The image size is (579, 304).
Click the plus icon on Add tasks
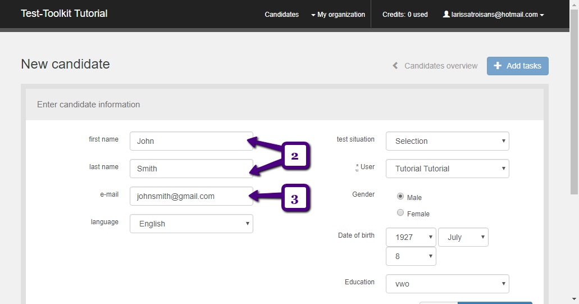[x=498, y=65]
